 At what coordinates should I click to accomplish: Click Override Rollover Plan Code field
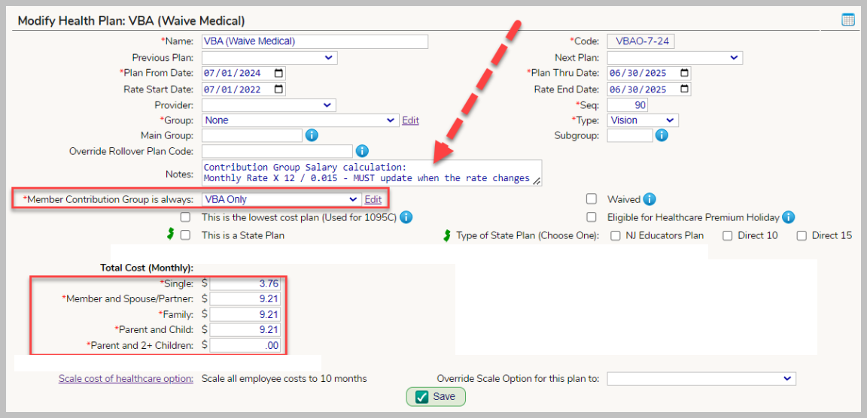click(277, 151)
